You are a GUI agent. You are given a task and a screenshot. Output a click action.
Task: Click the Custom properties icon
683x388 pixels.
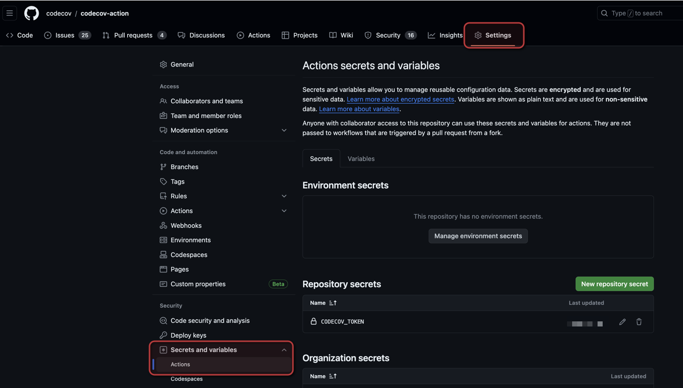163,284
